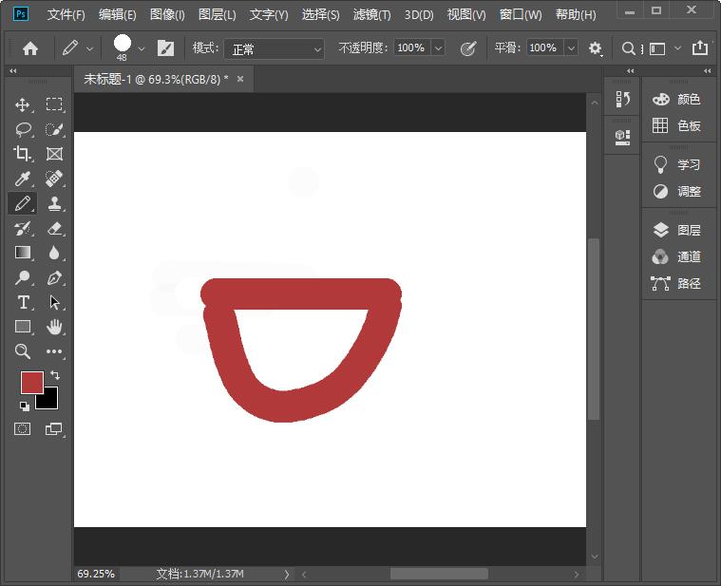Expand the 不透明度 opacity slider arrow

click(x=438, y=48)
